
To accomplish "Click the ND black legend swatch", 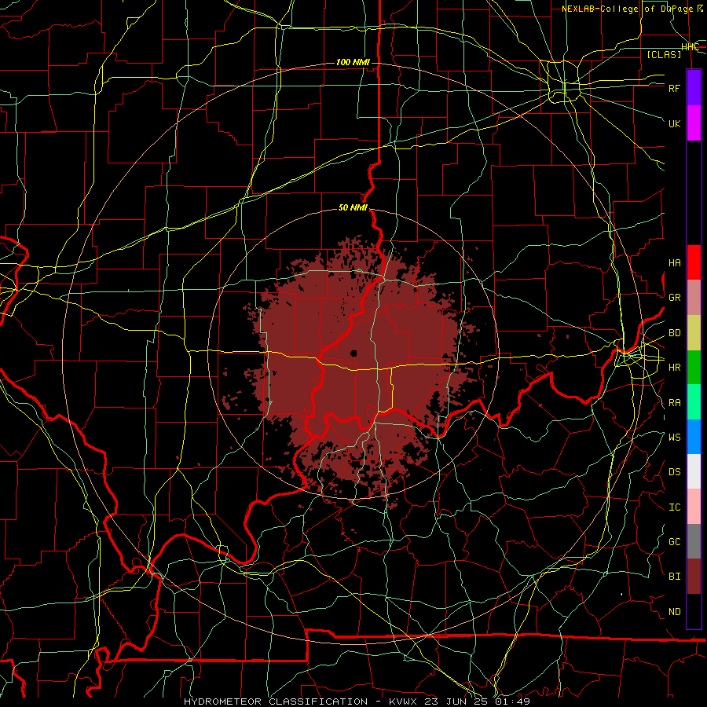I will (694, 611).
